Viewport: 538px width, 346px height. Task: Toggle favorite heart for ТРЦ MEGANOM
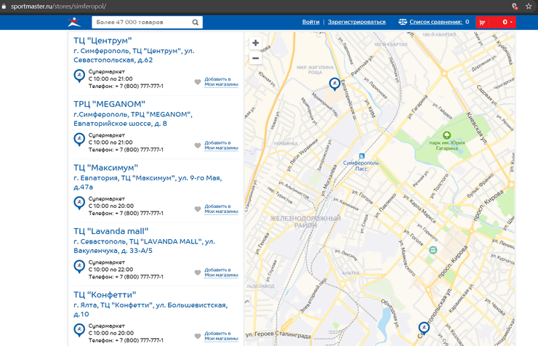click(197, 145)
